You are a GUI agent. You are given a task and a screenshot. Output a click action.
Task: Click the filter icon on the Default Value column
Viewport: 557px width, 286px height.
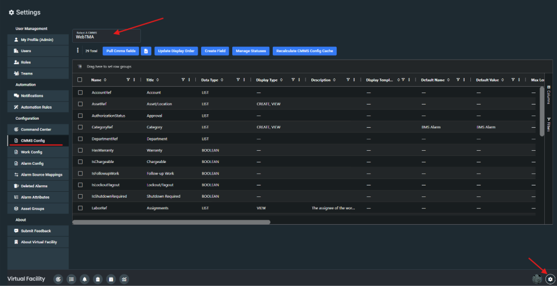pos(513,80)
